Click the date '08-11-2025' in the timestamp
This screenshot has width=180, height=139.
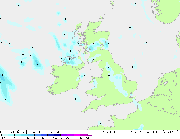(123, 132)
